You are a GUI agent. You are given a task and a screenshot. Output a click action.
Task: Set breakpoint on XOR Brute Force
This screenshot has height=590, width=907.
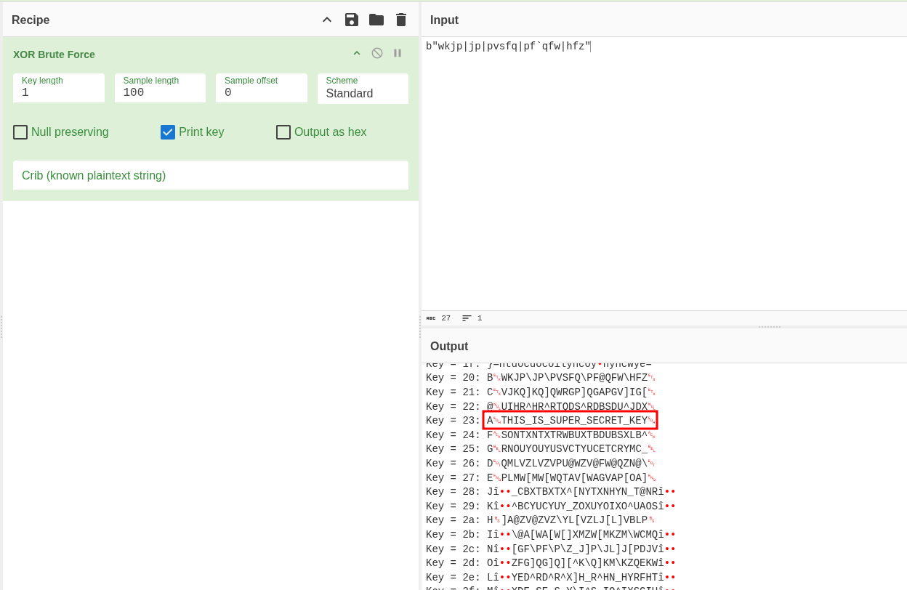[x=398, y=53]
